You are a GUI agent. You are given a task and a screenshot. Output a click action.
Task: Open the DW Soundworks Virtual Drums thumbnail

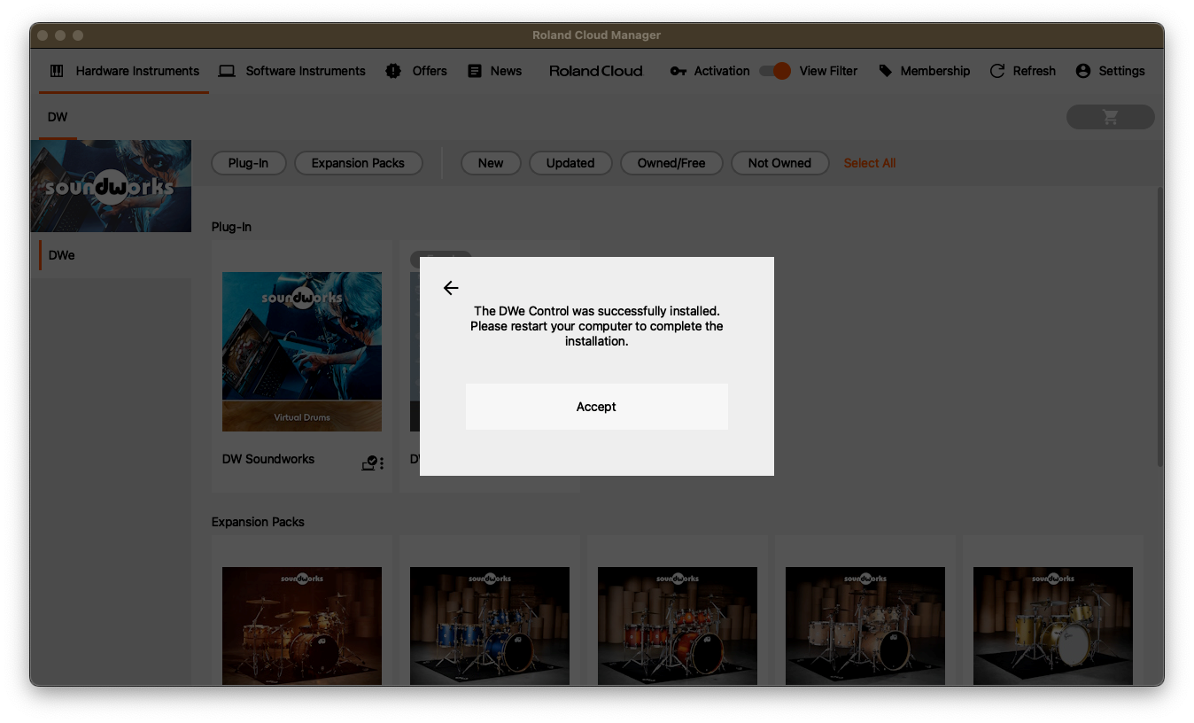[x=302, y=352]
